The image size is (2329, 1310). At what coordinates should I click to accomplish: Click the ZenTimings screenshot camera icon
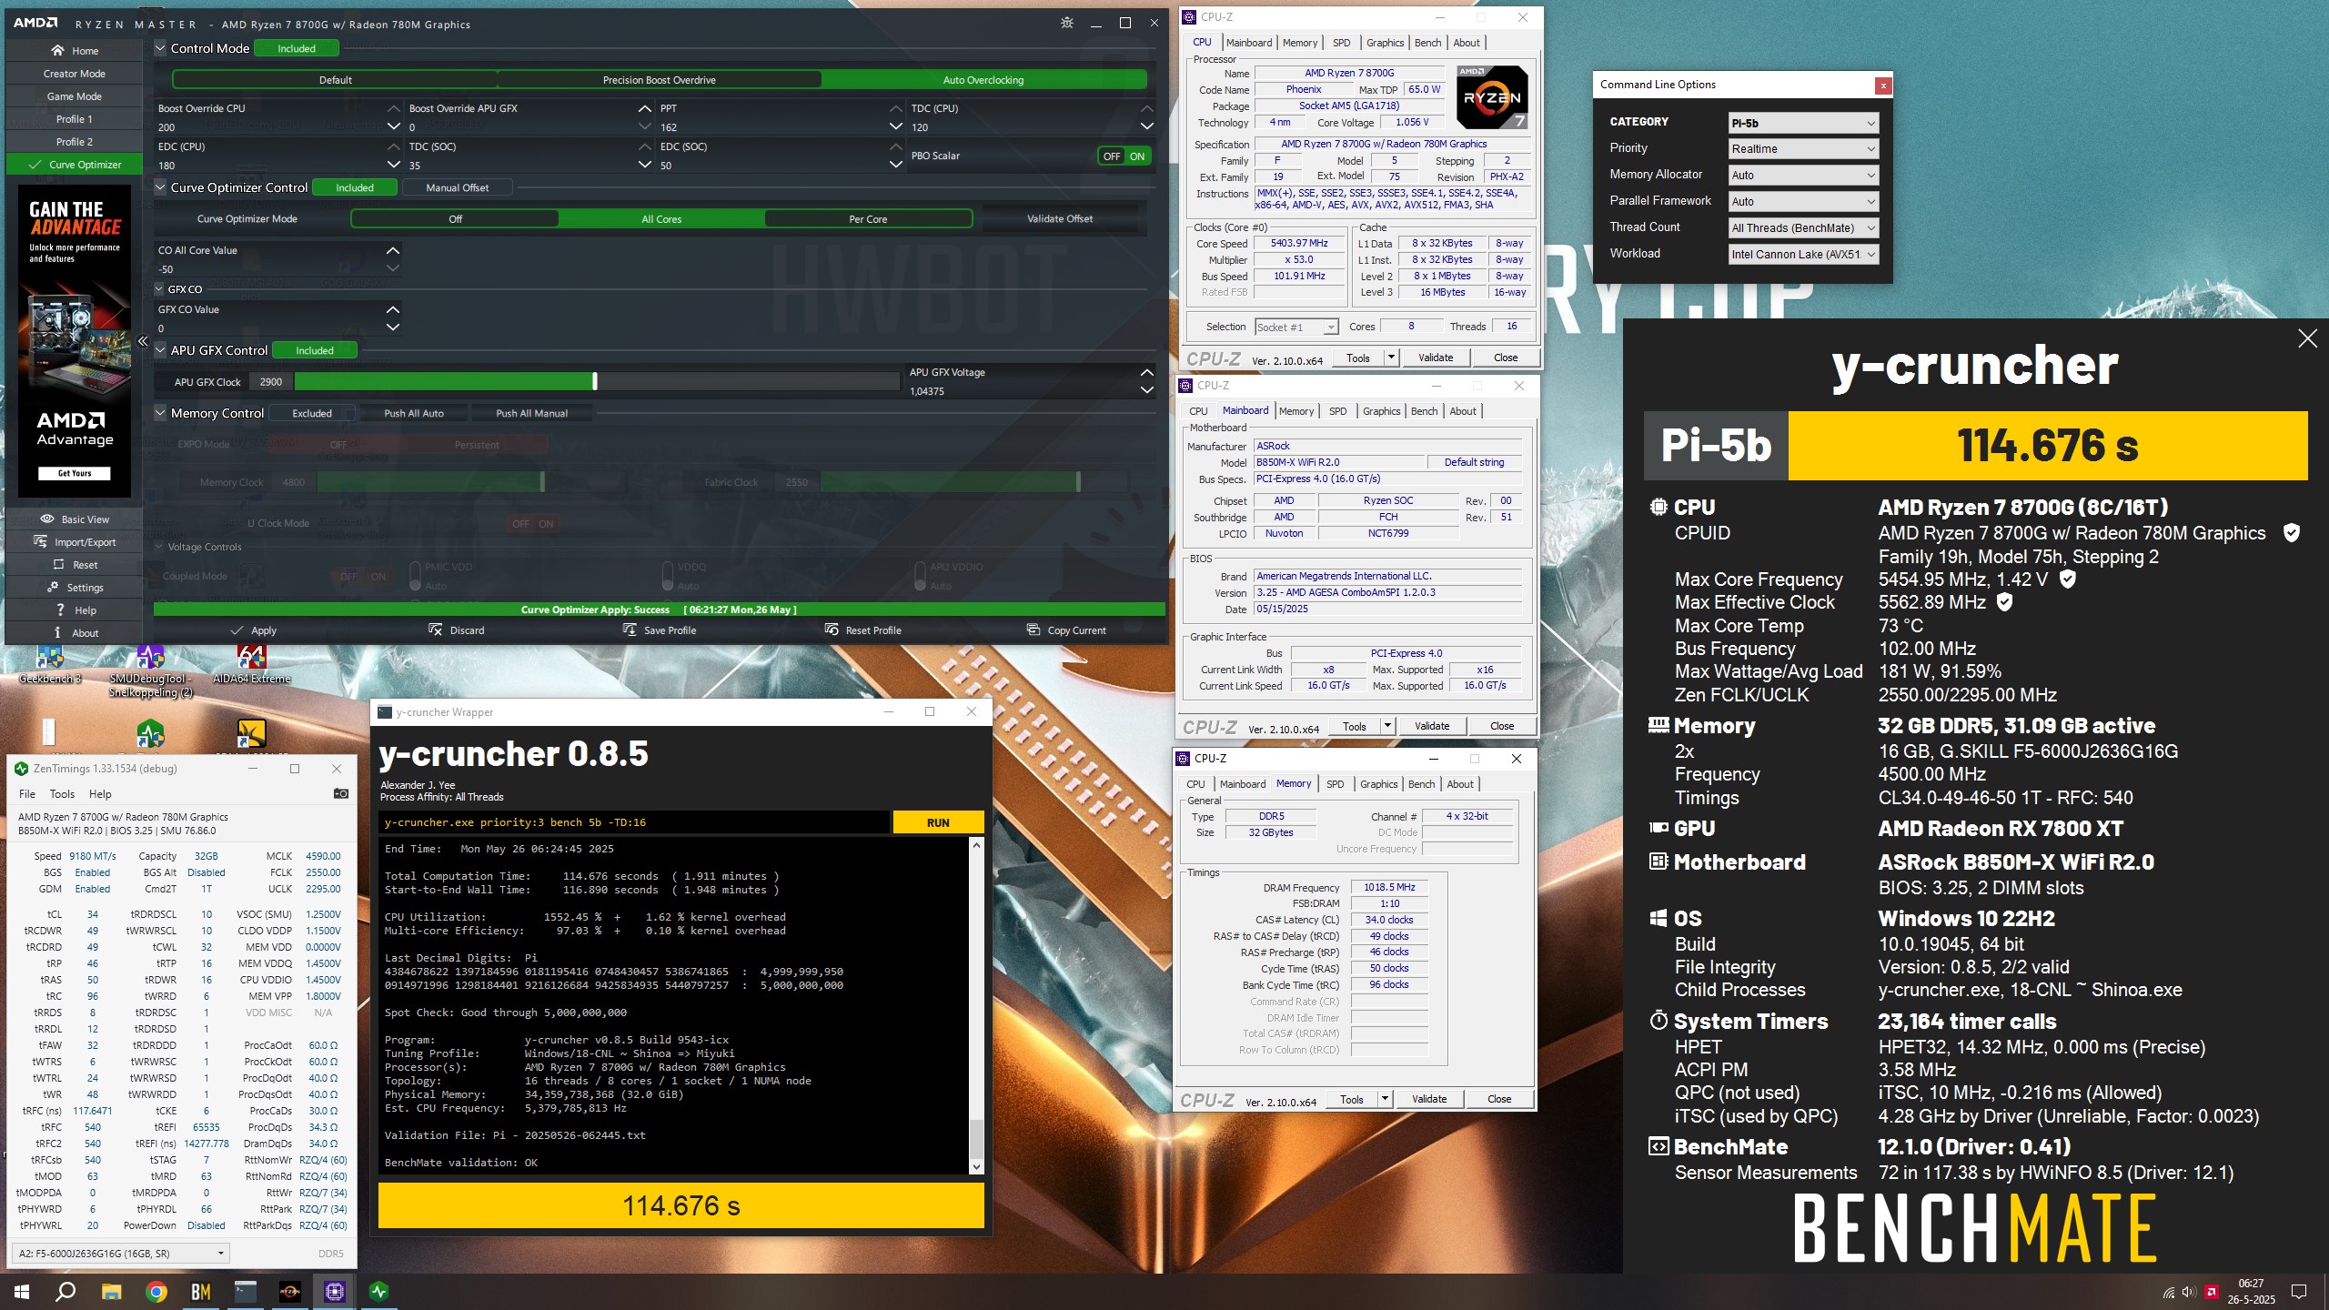[x=341, y=793]
